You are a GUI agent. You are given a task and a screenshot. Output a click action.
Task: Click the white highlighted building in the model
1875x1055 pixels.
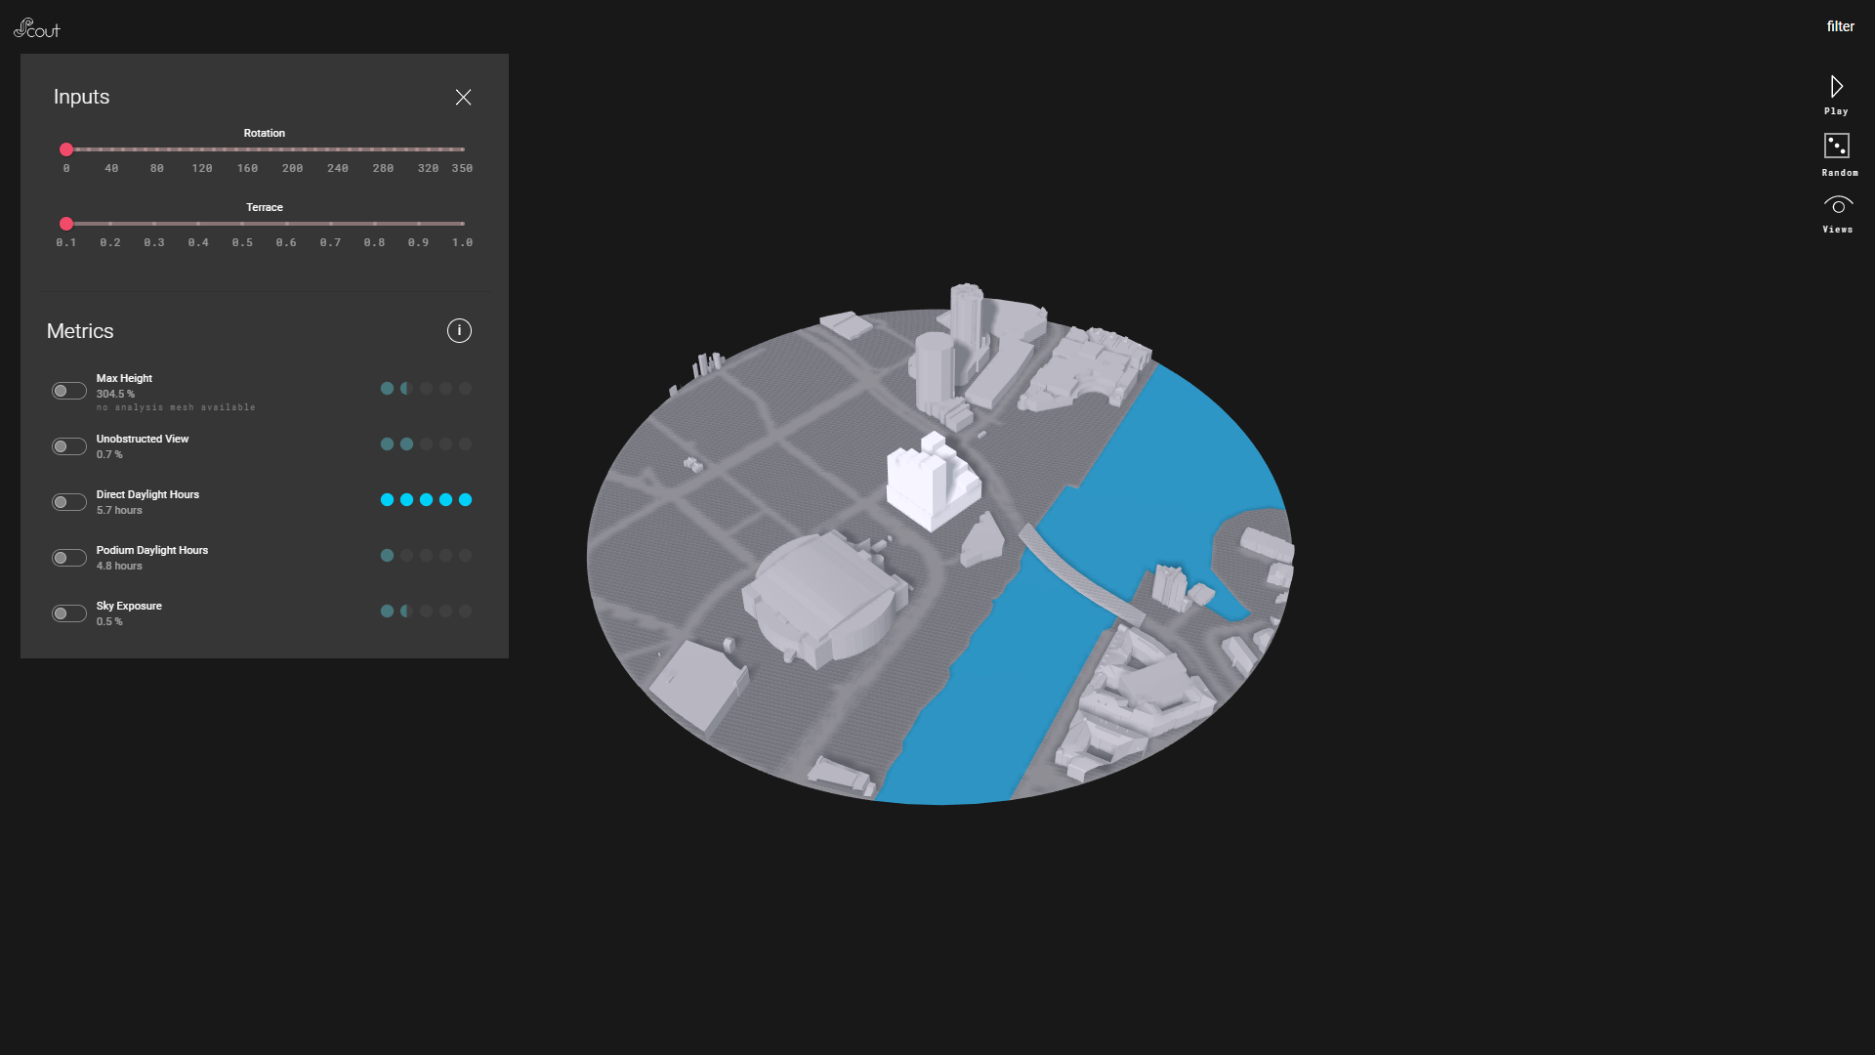click(x=931, y=485)
